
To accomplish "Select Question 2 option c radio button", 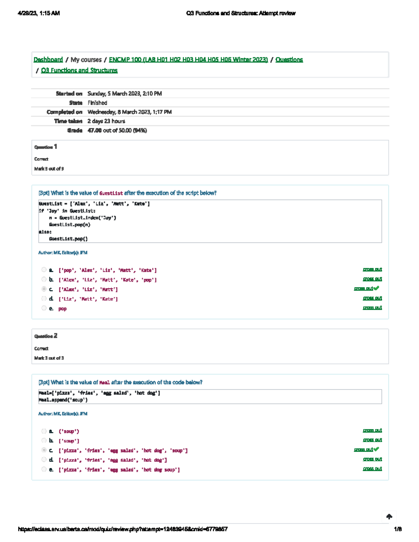I will [44, 450].
